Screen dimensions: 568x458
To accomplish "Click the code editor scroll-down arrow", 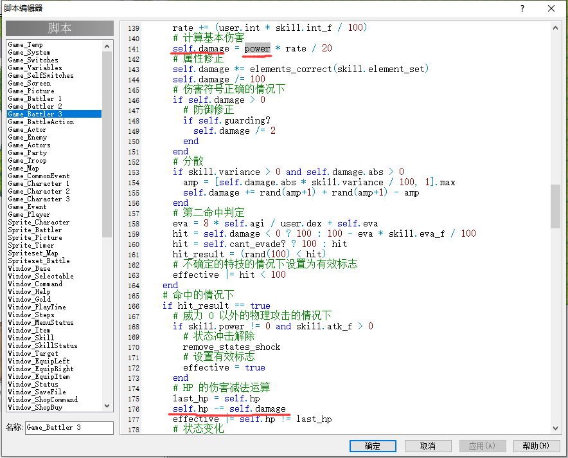I will [x=555, y=428].
